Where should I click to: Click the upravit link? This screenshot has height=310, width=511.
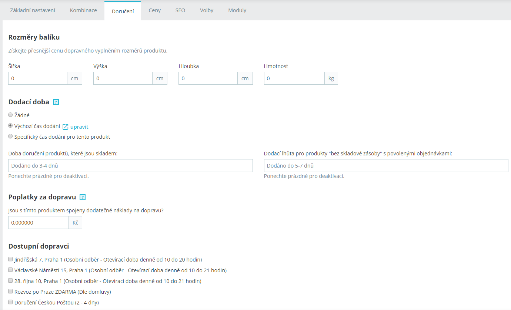tap(79, 127)
